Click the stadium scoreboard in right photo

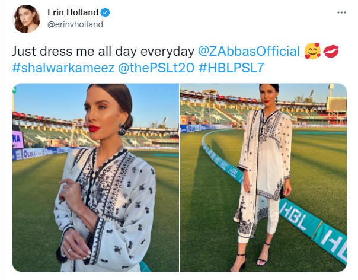pos(336,104)
